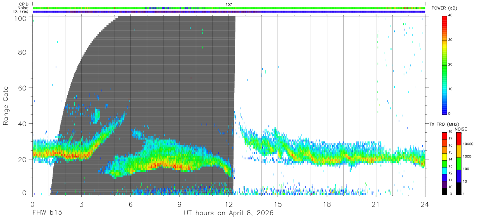
Task: Click the y-axis tick label 20
Action: pos(23,159)
